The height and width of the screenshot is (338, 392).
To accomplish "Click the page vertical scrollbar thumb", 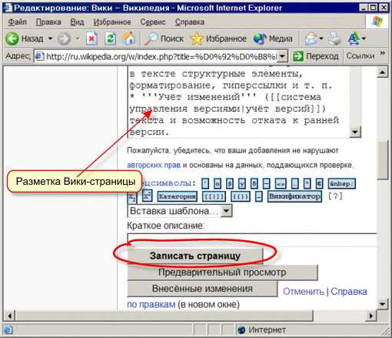I will coord(382,160).
